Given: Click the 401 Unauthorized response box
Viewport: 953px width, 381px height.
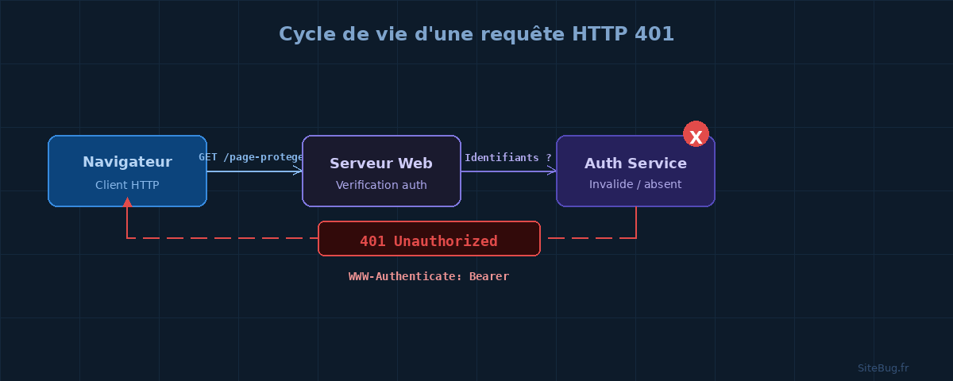Looking at the screenshot, I should tap(429, 239).
